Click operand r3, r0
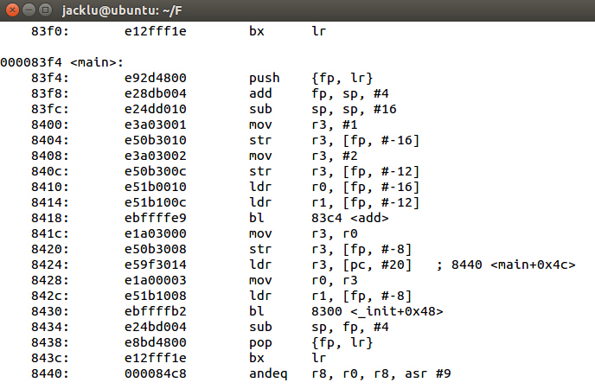 point(335,233)
